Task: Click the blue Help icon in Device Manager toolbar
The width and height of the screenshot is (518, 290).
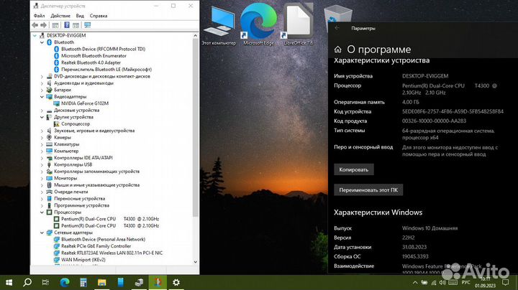Action: [x=67, y=25]
